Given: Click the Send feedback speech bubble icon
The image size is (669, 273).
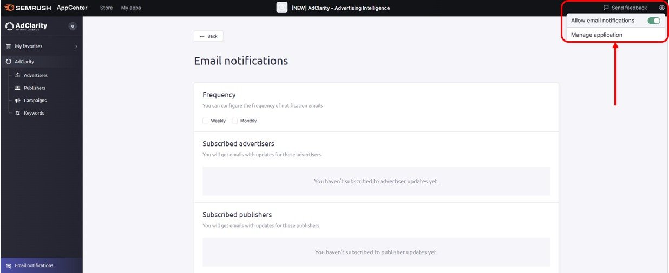Looking at the screenshot, I should click(606, 8).
